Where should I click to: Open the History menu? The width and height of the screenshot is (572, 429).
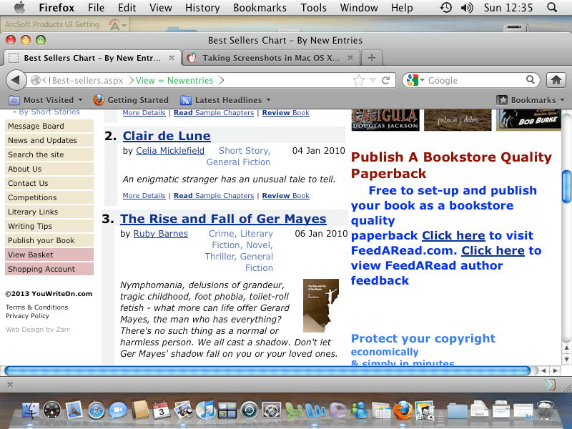tap(202, 7)
